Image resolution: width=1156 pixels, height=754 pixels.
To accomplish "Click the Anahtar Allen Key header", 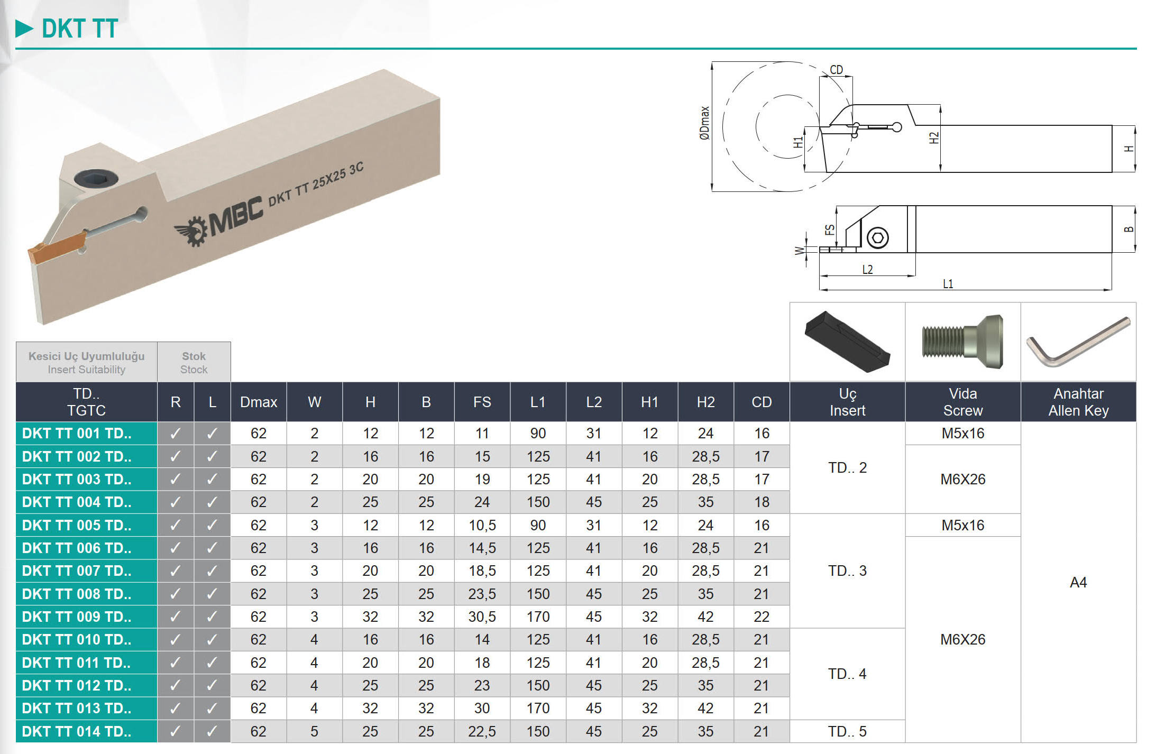I will tap(1078, 402).
